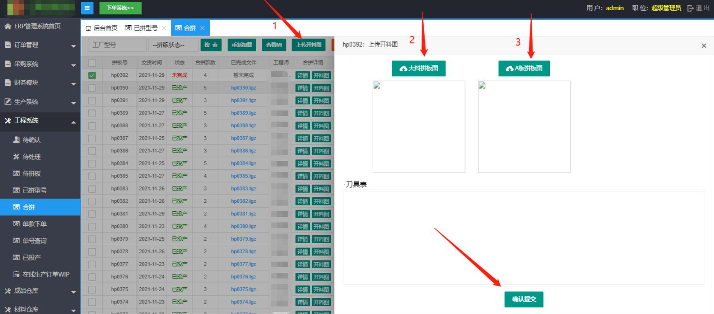Viewport: 714px width, 314px height.
Task: Click the document icon for 在线生产订单WIP
Action: coord(16,274)
